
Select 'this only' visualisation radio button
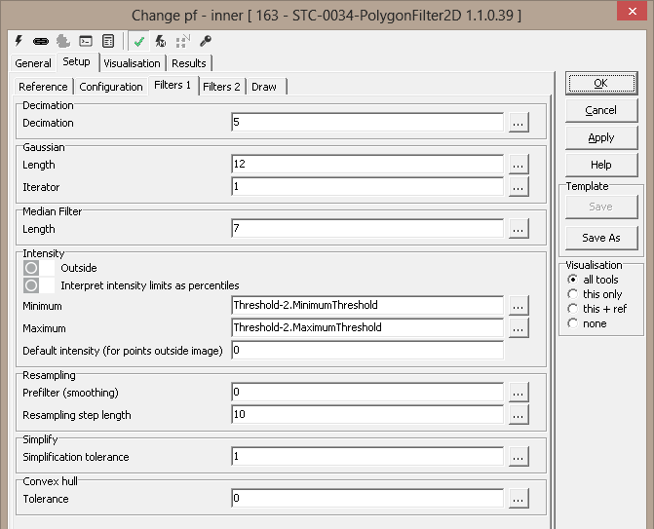click(573, 294)
